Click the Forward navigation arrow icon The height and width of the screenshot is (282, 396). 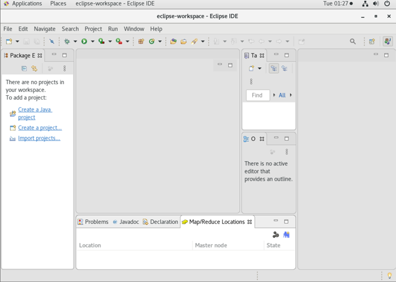[x=279, y=41]
